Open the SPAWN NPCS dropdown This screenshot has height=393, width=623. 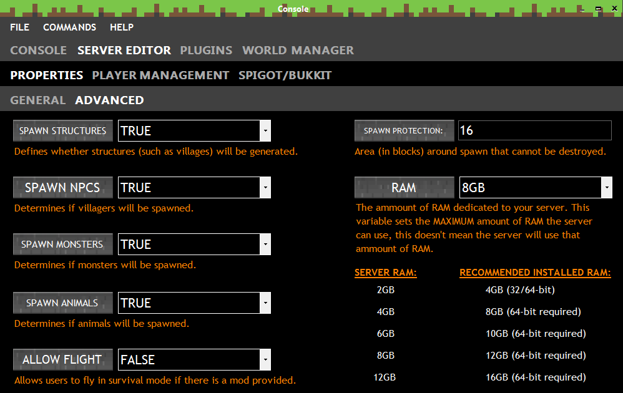(x=266, y=187)
